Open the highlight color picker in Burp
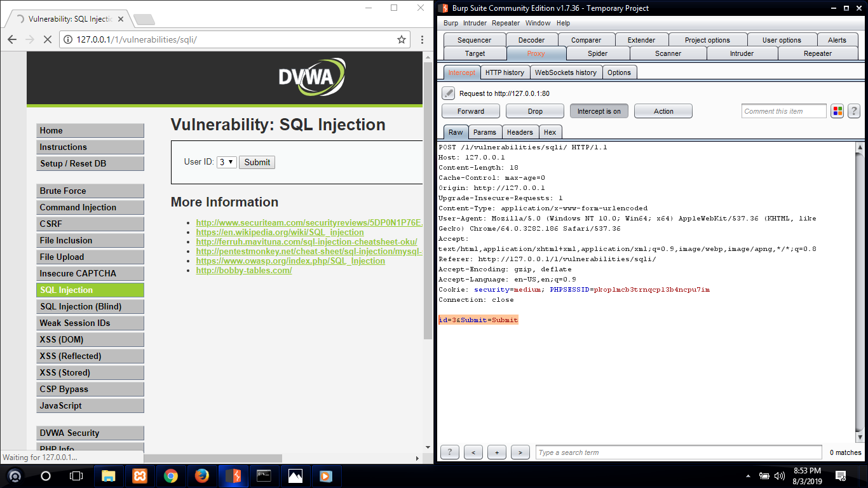 point(837,111)
